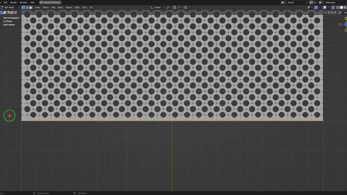Image resolution: width=347 pixels, height=195 pixels.
Task: Open the Face menu
Action: click(85, 7)
